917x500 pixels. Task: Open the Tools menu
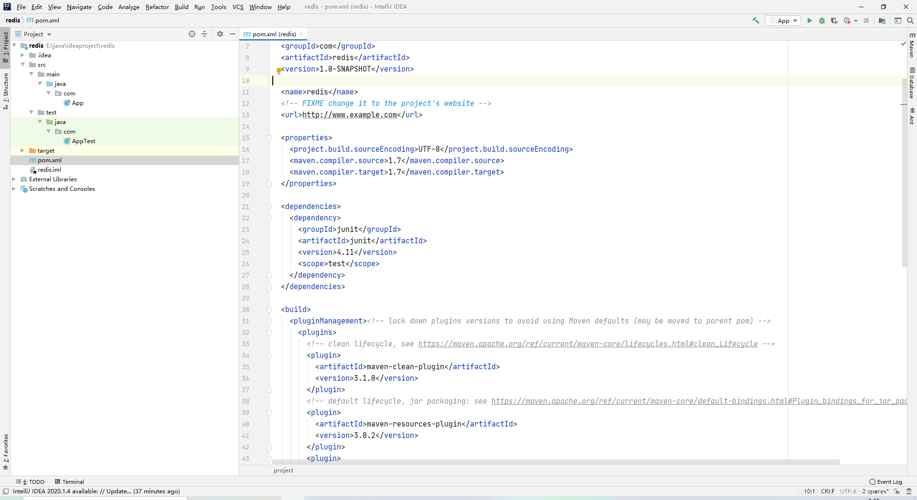[x=219, y=7]
